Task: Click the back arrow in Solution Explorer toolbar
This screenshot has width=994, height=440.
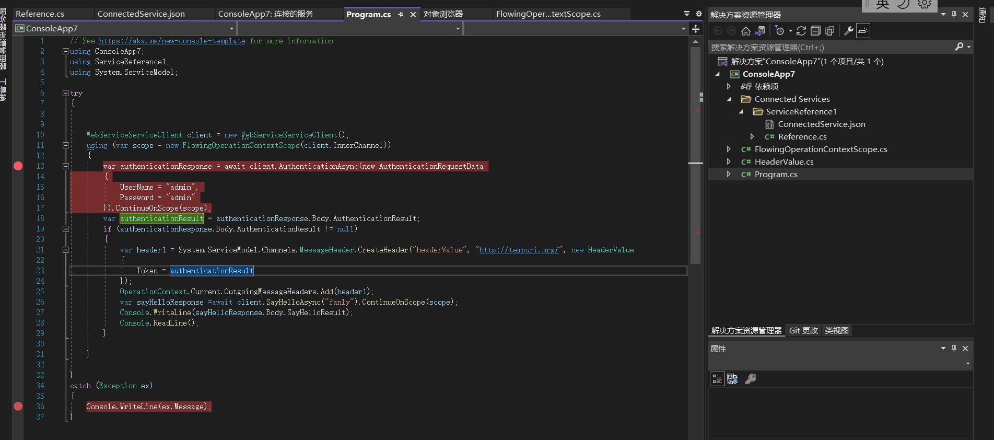Action: (718, 31)
